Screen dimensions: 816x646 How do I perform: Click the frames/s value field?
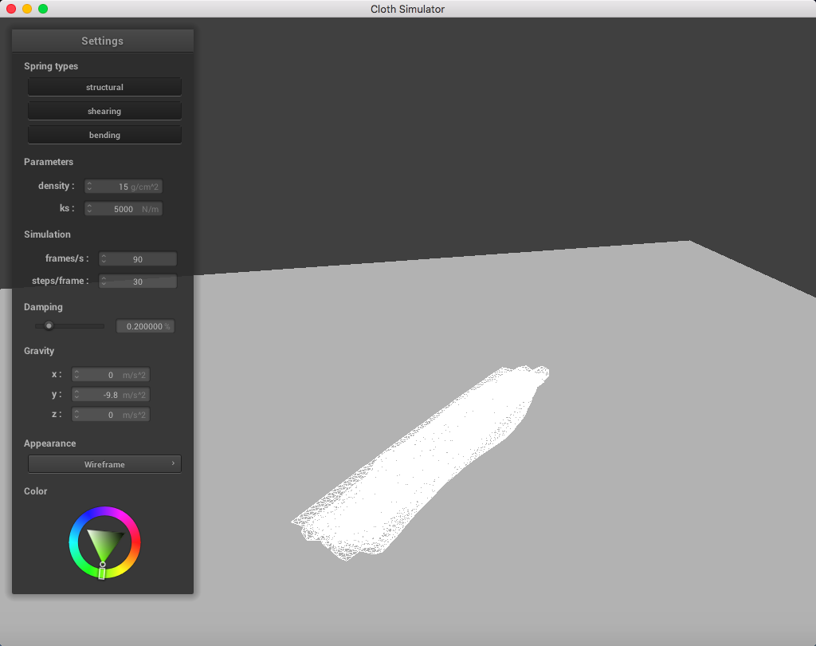(137, 259)
